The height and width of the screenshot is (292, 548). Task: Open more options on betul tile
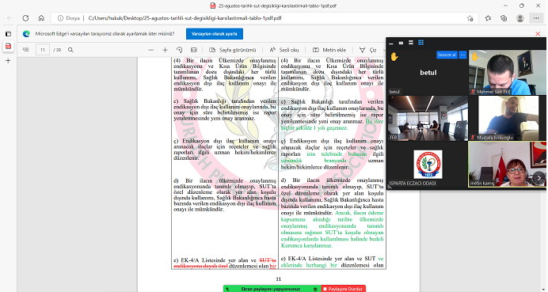pyautogui.click(x=462, y=55)
